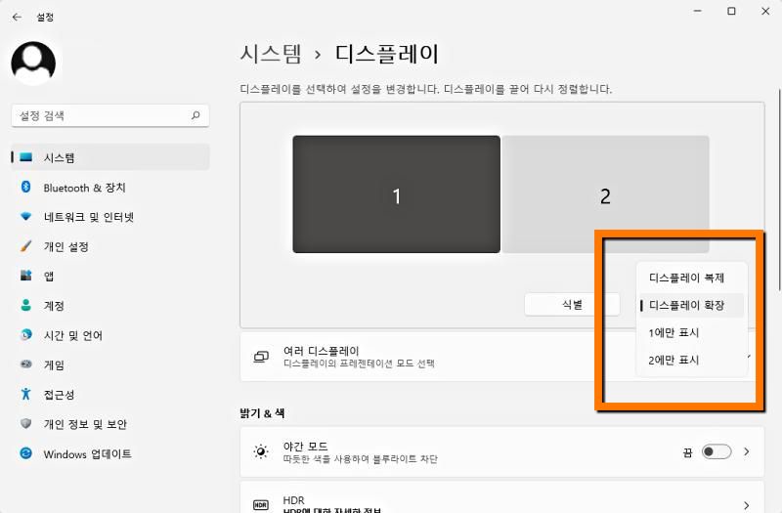The height and width of the screenshot is (513, 782).
Task: Open the 여러 디스플레이 row
Action: point(501,357)
